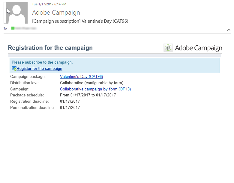Click the Adobe Campaign sender name
Viewport: 234px width, 183px height.
point(56,13)
